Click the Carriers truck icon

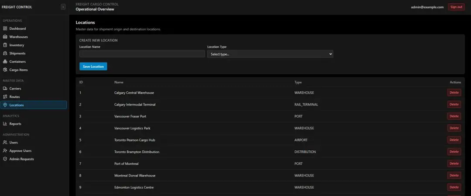pos(5,89)
